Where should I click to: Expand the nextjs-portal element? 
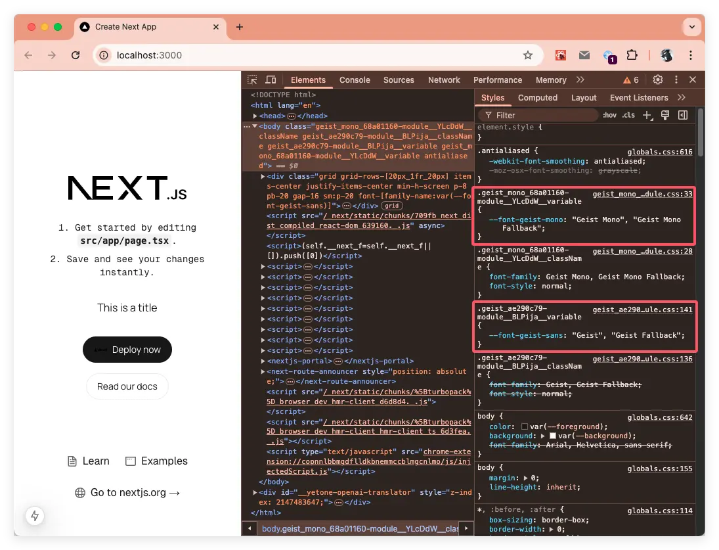pos(263,361)
